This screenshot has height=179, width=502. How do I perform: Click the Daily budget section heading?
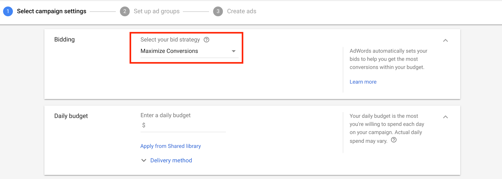(71, 116)
